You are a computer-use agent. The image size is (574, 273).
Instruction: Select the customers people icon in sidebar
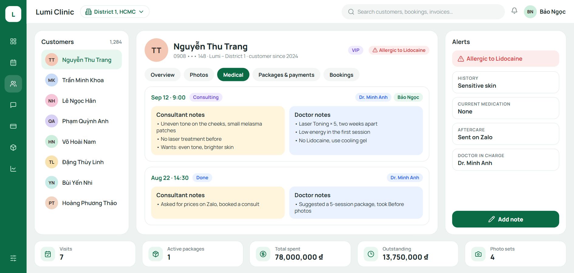tap(13, 84)
